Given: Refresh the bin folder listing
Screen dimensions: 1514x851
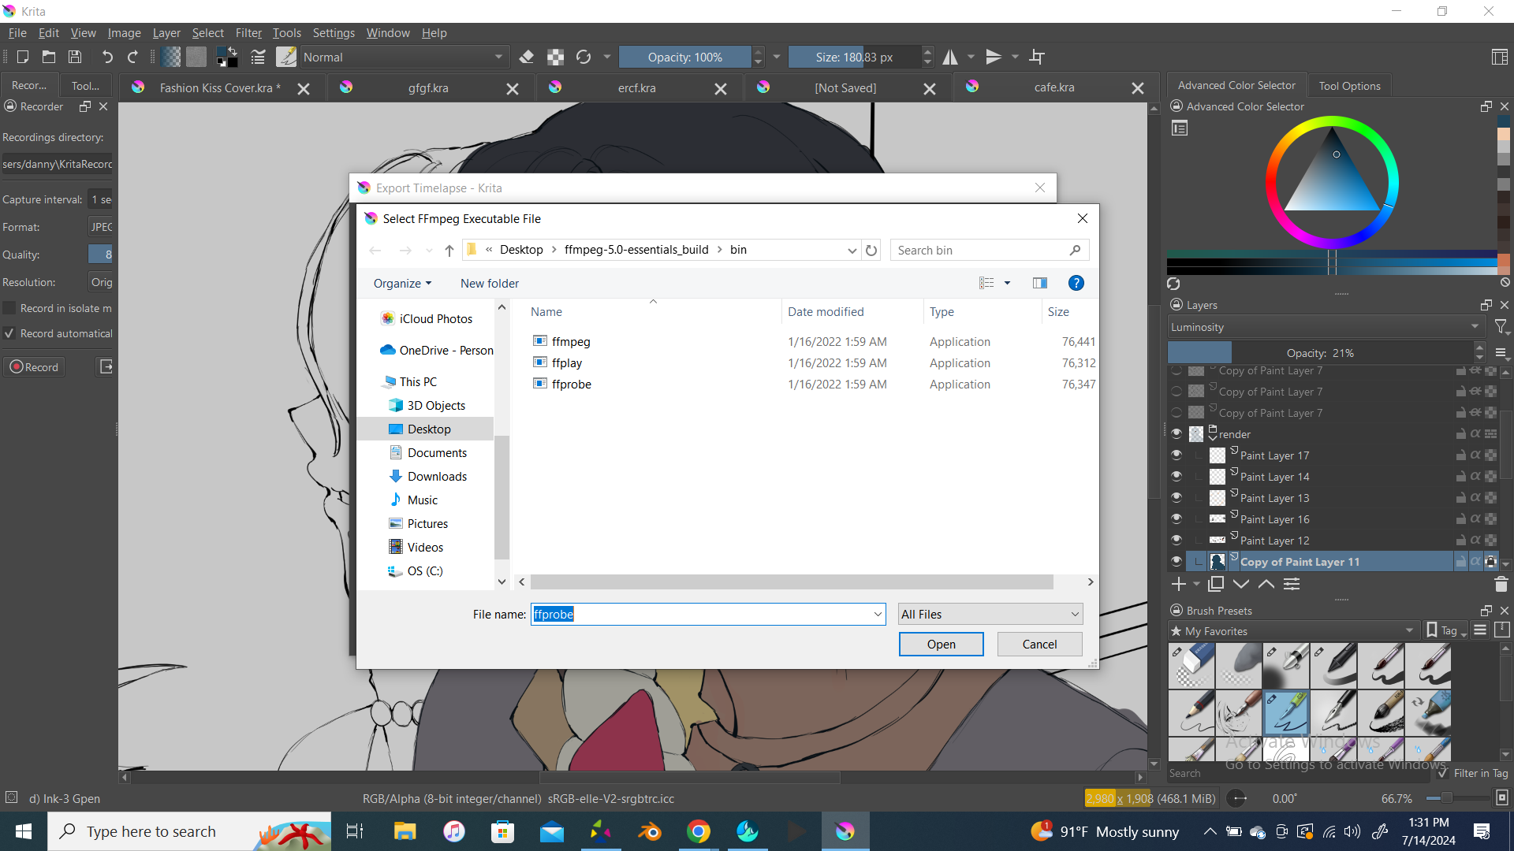Looking at the screenshot, I should [x=871, y=250].
